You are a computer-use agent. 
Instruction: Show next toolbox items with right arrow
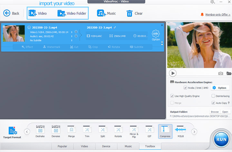pyautogui.click(x=194, y=132)
